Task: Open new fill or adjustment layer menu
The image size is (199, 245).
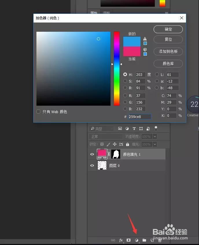Action: point(137,240)
